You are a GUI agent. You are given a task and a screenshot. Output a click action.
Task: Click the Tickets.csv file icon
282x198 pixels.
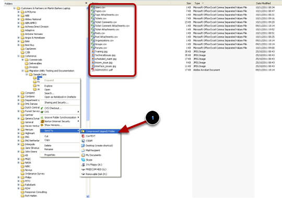[x=93, y=18]
